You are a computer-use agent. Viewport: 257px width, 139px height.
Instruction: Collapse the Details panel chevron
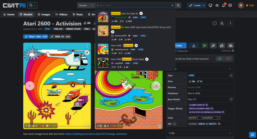pos(230,69)
